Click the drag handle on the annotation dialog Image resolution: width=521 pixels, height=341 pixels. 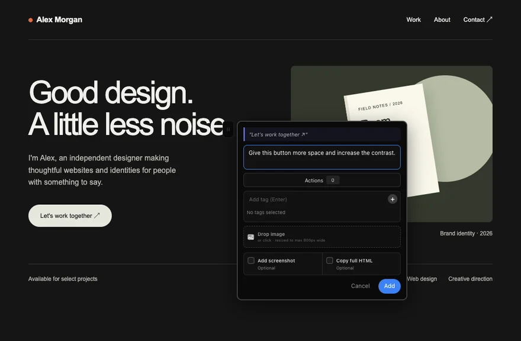[229, 129]
